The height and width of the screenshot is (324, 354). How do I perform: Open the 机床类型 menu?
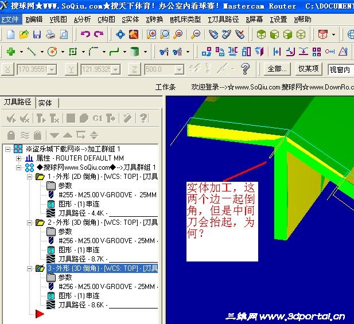(x=185, y=19)
